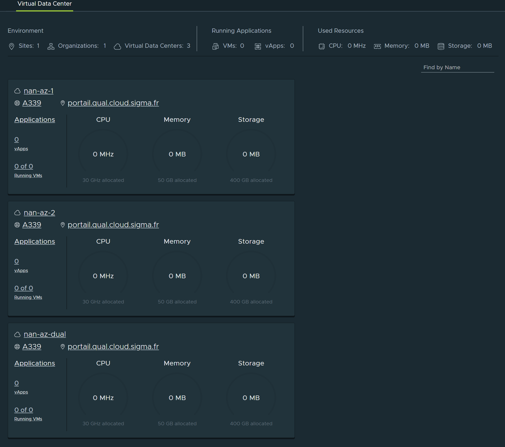Click the location pin icon in nan-az-dual card
This screenshot has height=447, width=505.
(x=63, y=347)
